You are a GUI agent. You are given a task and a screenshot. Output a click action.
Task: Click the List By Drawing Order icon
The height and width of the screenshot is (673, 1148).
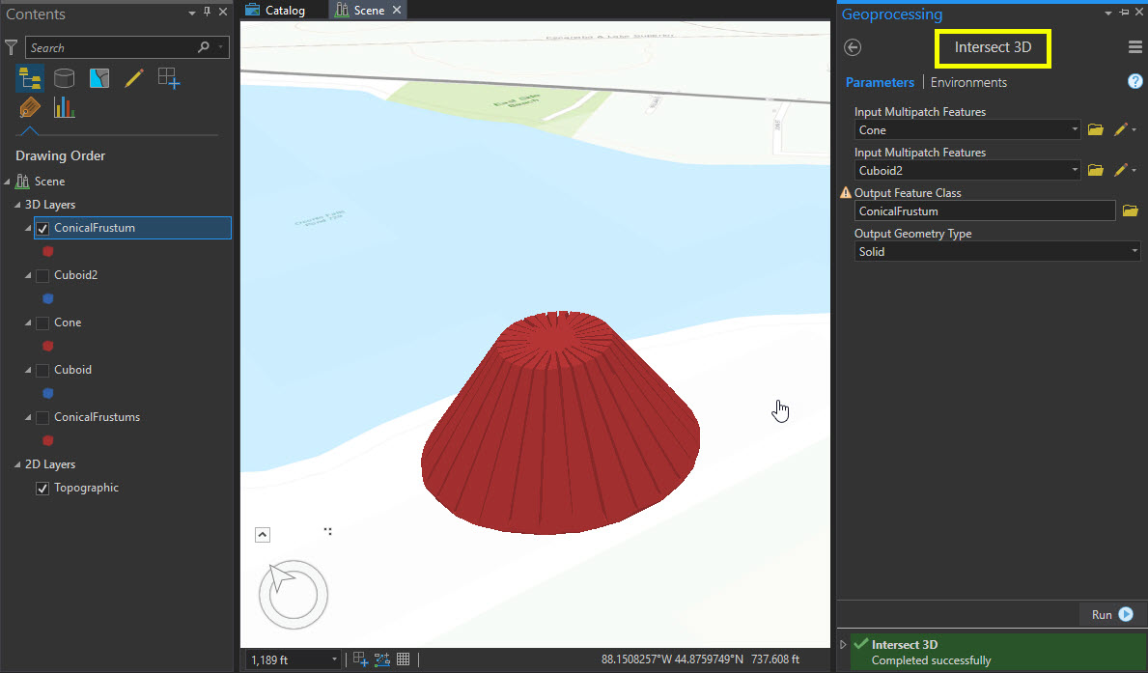pos(29,78)
